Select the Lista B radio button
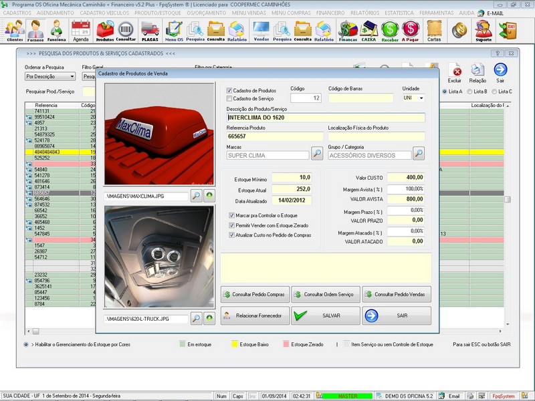The width and height of the screenshot is (535, 401). click(x=470, y=91)
